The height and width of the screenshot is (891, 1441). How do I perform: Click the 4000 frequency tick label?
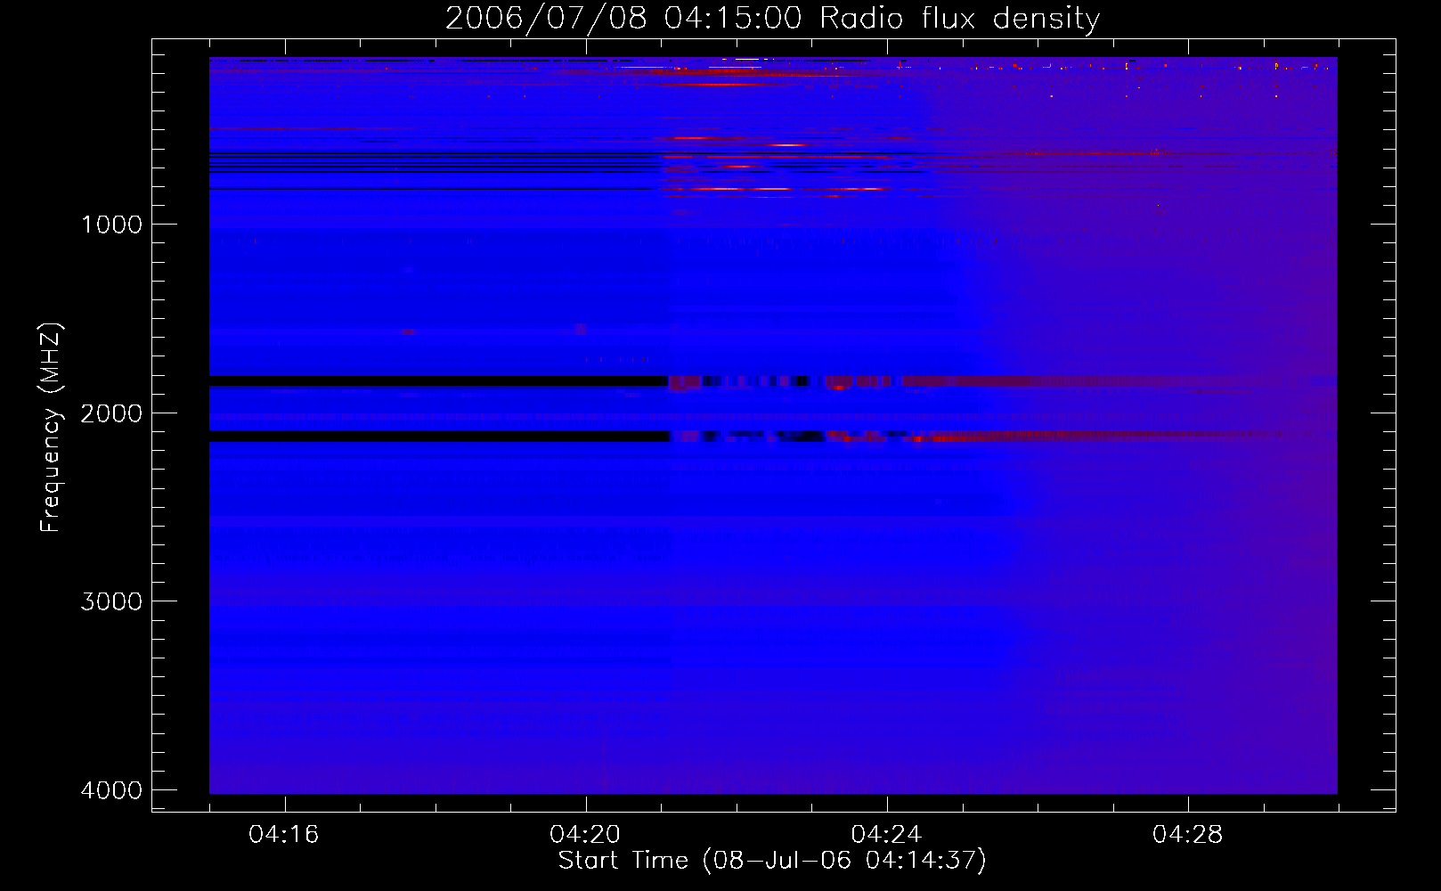point(111,790)
